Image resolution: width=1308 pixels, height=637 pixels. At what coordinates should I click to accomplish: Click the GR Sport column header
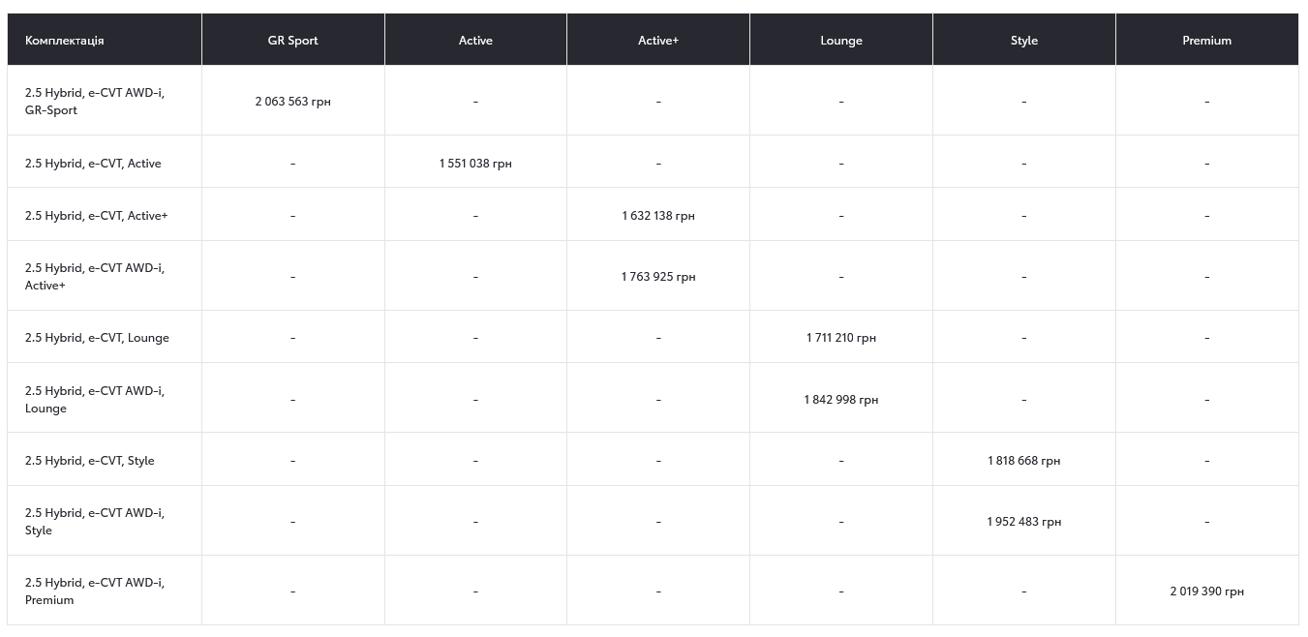pos(292,41)
